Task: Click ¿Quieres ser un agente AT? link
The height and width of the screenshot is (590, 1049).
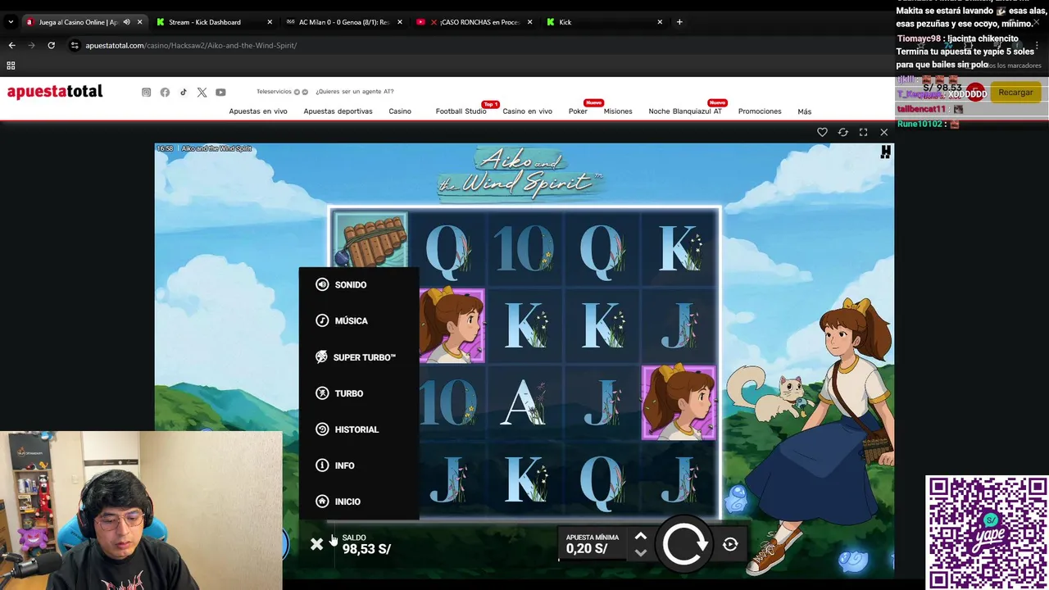Action: (354, 92)
